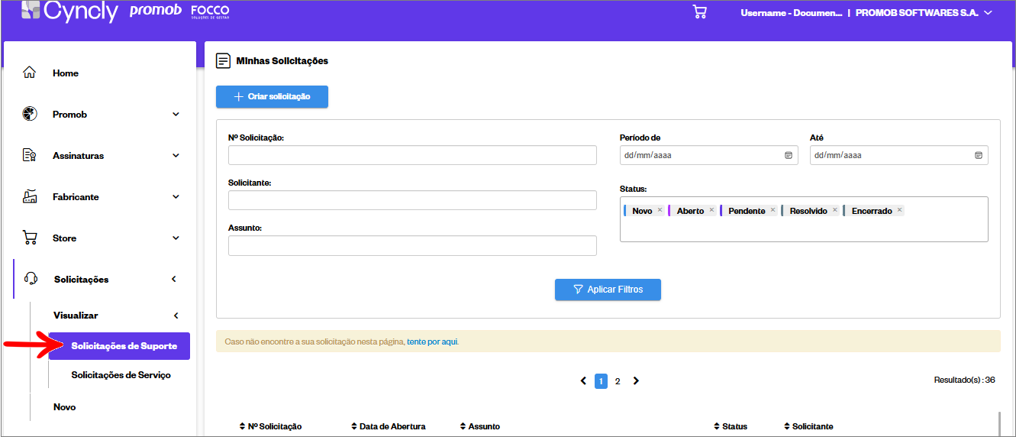This screenshot has height=437, width=1016.
Task: Select Solicitações de Serviço menu item
Action: pos(121,375)
